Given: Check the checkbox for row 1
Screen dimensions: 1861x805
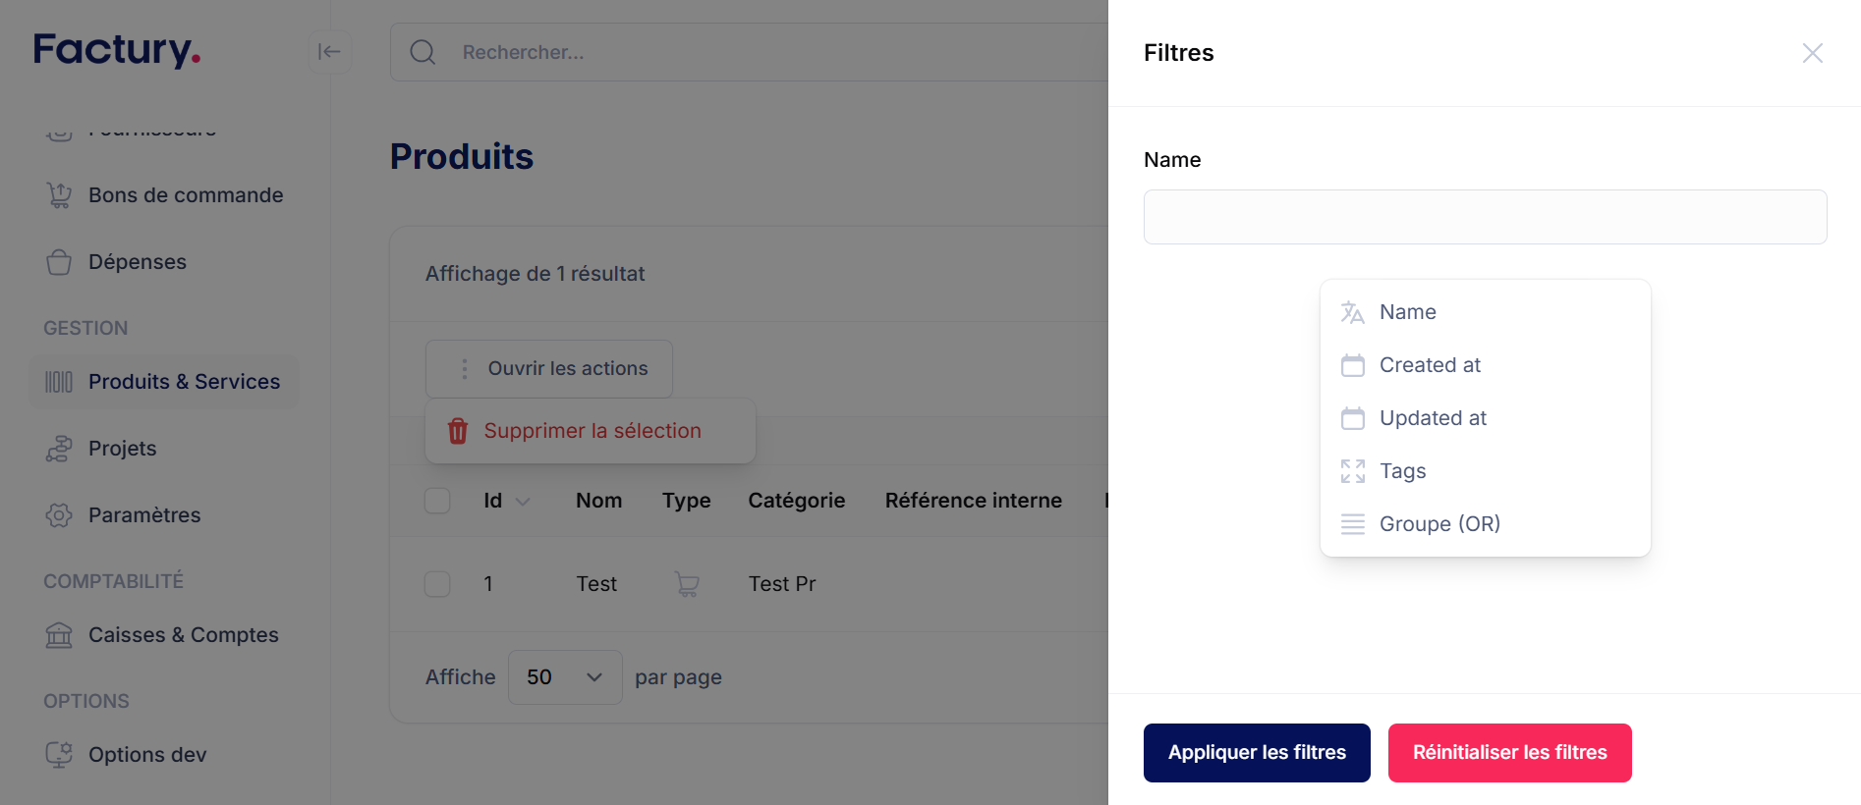Looking at the screenshot, I should point(437,584).
